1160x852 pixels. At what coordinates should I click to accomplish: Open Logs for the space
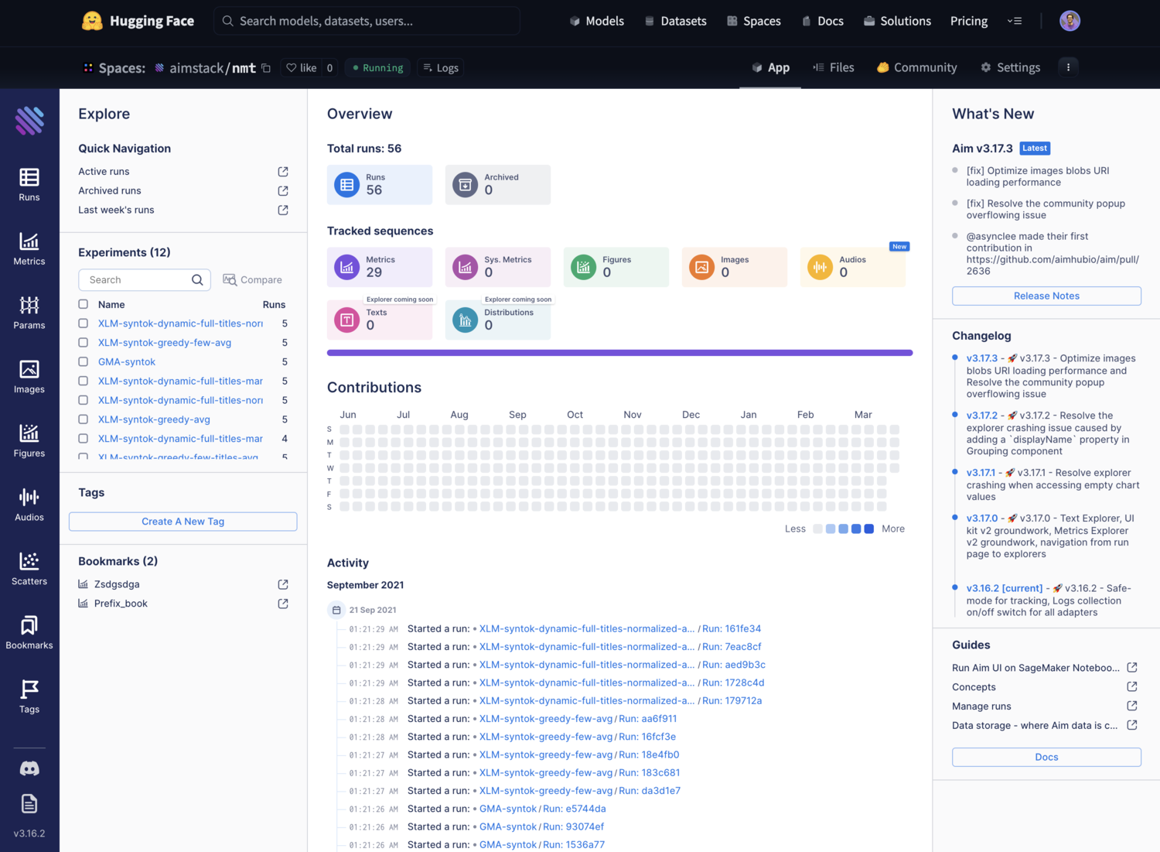click(x=441, y=68)
